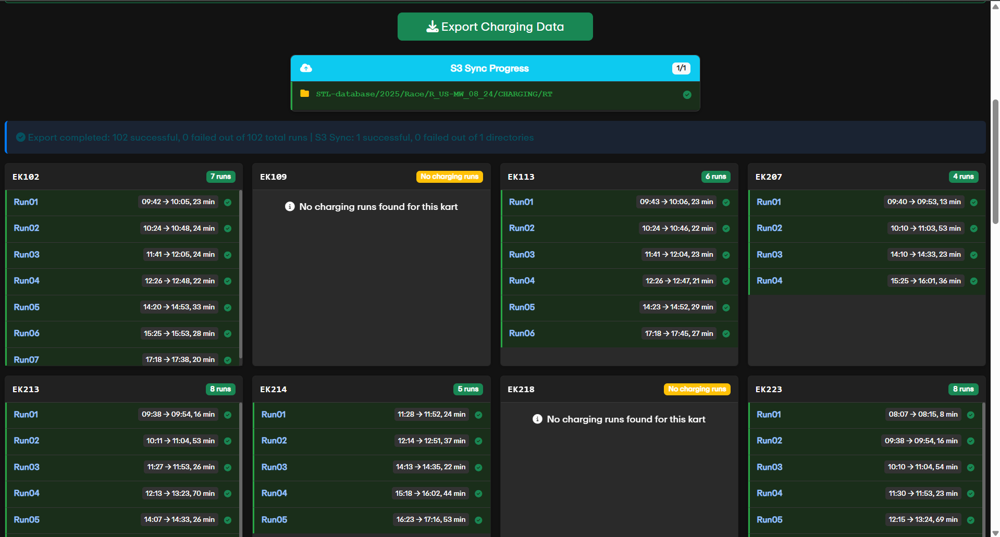
Task: Select Run02 in the EK207 card
Action: (770, 228)
